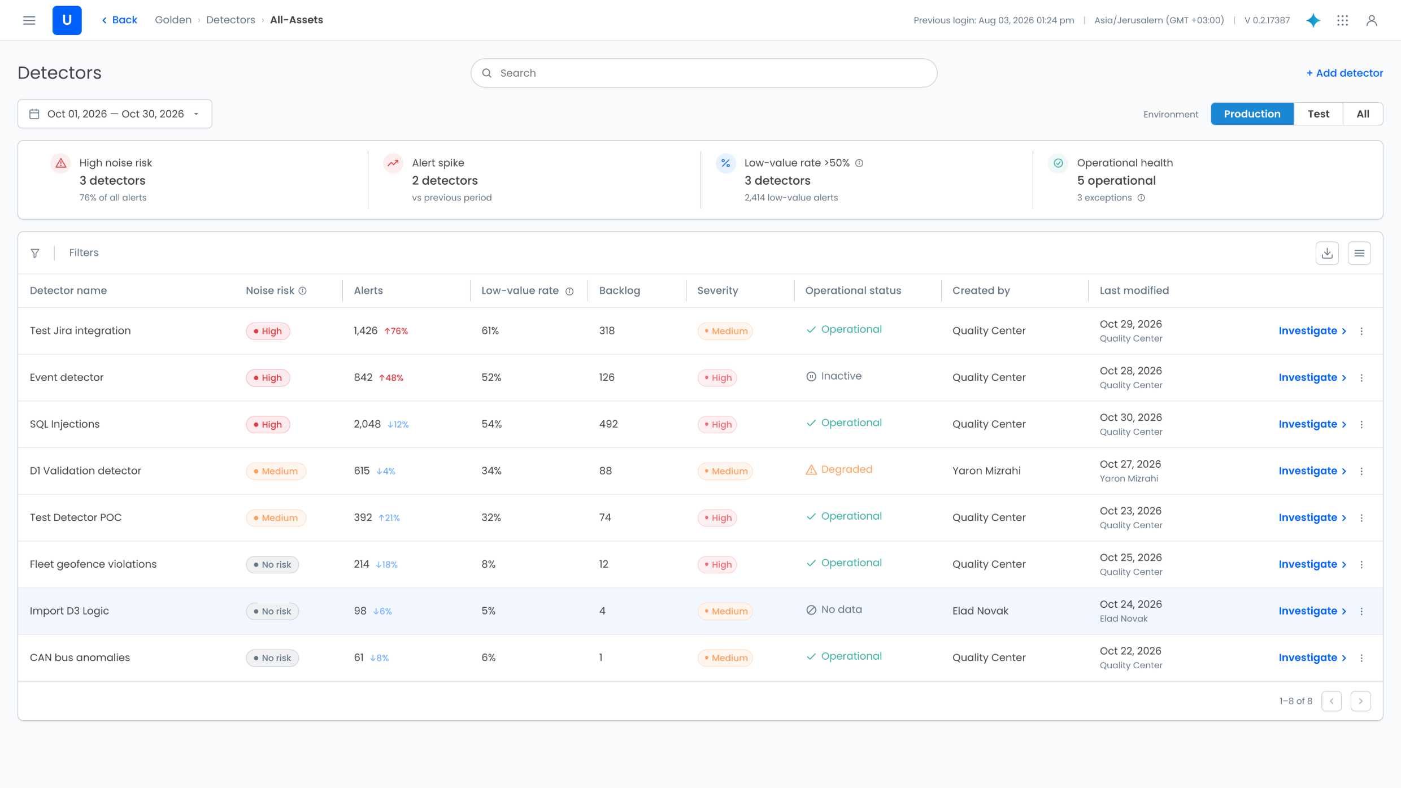This screenshot has height=788, width=1401.
Task: Open more options for Fleet geofence violations
Action: click(x=1361, y=565)
